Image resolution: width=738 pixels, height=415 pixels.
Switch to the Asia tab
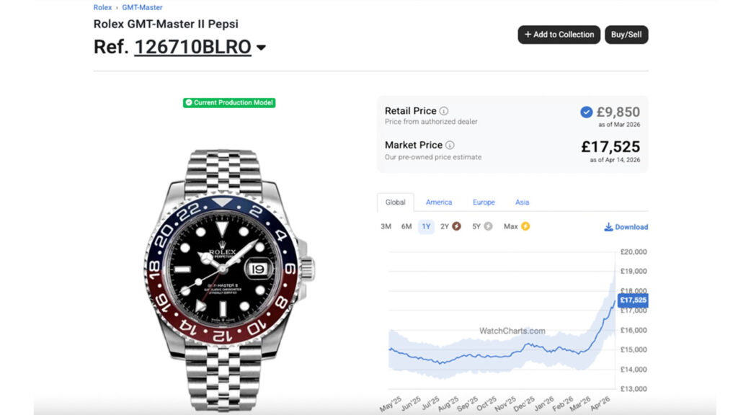(x=522, y=202)
